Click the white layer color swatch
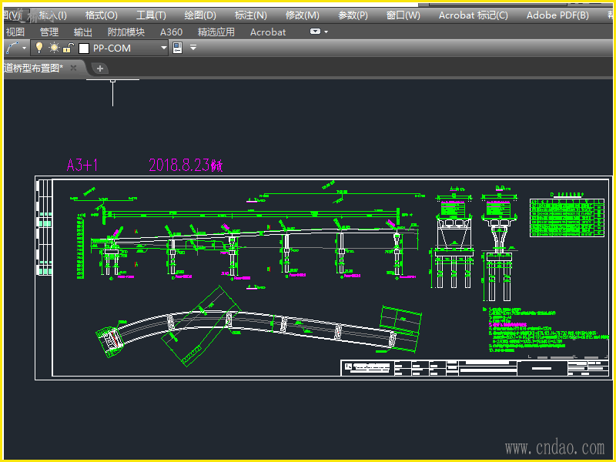This screenshot has height=462, width=616. click(84, 48)
